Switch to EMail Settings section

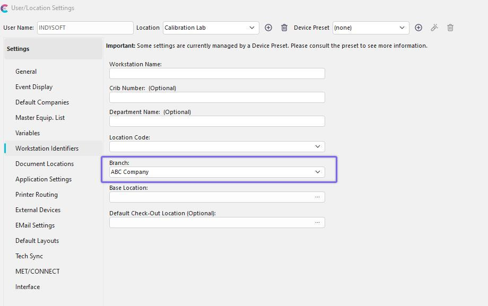(x=35, y=225)
